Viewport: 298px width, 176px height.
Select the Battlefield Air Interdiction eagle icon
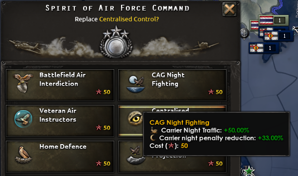23,83
